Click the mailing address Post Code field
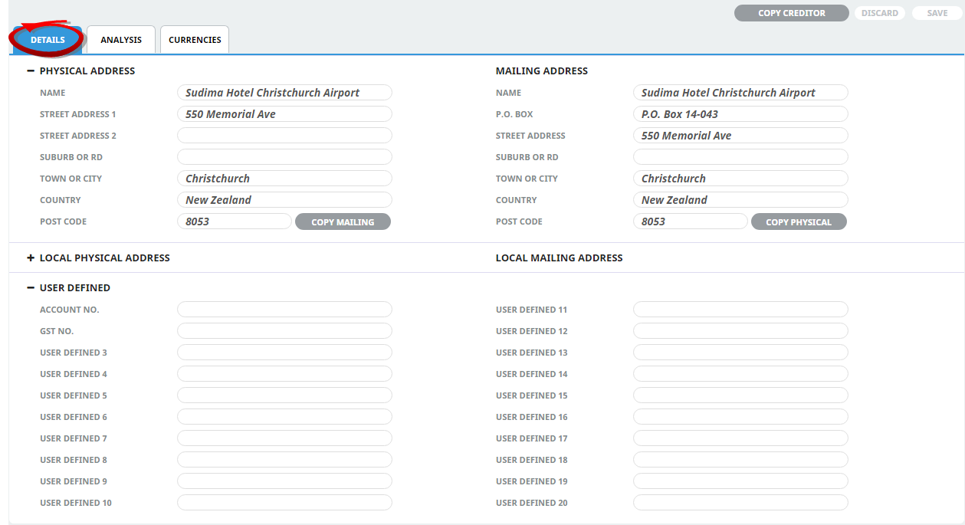This screenshot has height=525, width=965. 690,221
